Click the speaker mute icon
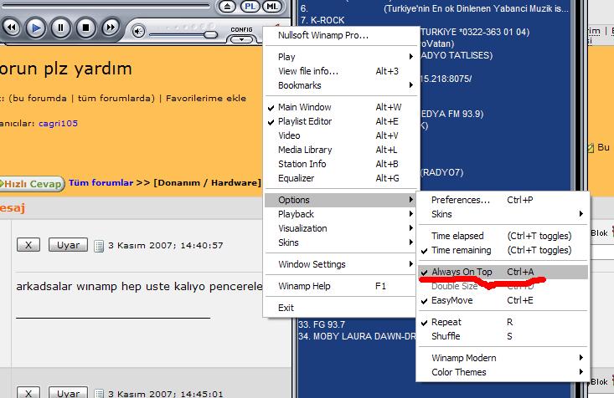Image resolution: width=614 pixels, height=398 pixels. click(x=138, y=31)
